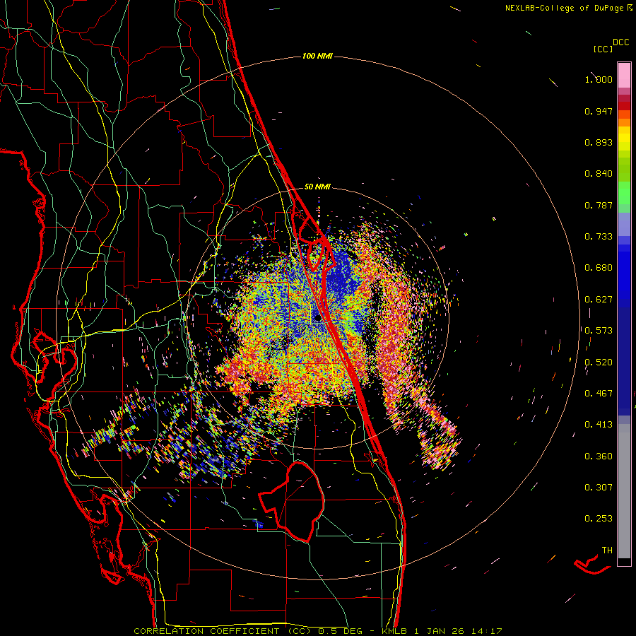636x636 pixels.
Task: Select the 0.947 legend value
Action: click(599, 111)
